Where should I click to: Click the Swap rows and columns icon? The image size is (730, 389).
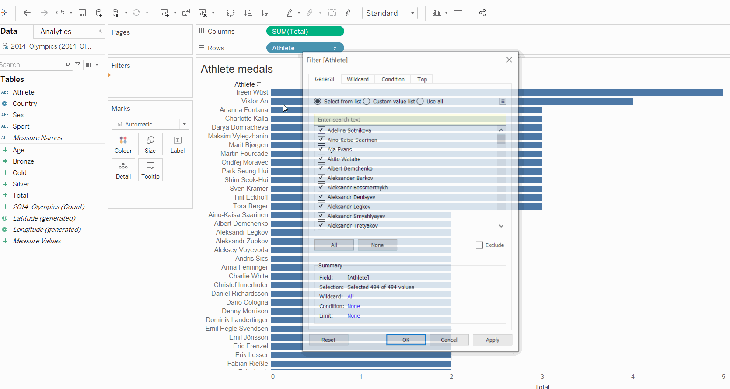[x=231, y=13]
